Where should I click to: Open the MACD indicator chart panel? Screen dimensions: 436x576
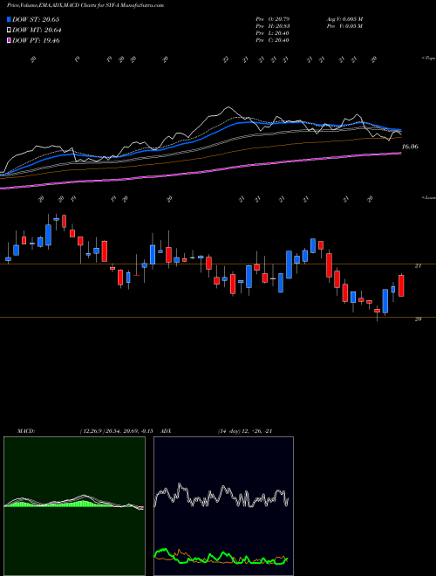(74, 506)
